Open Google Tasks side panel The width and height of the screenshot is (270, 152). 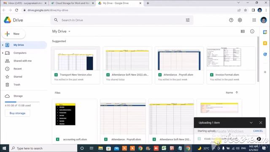click(265, 54)
